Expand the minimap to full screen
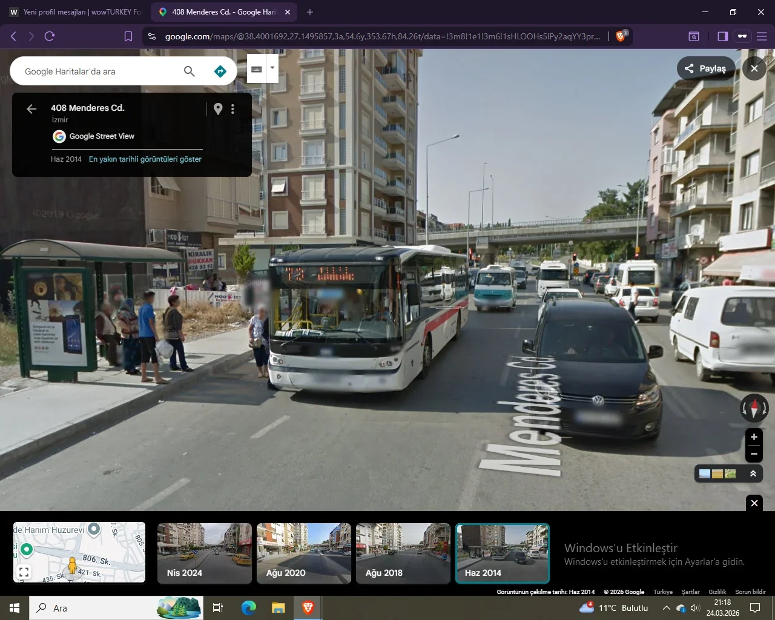 (24, 571)
